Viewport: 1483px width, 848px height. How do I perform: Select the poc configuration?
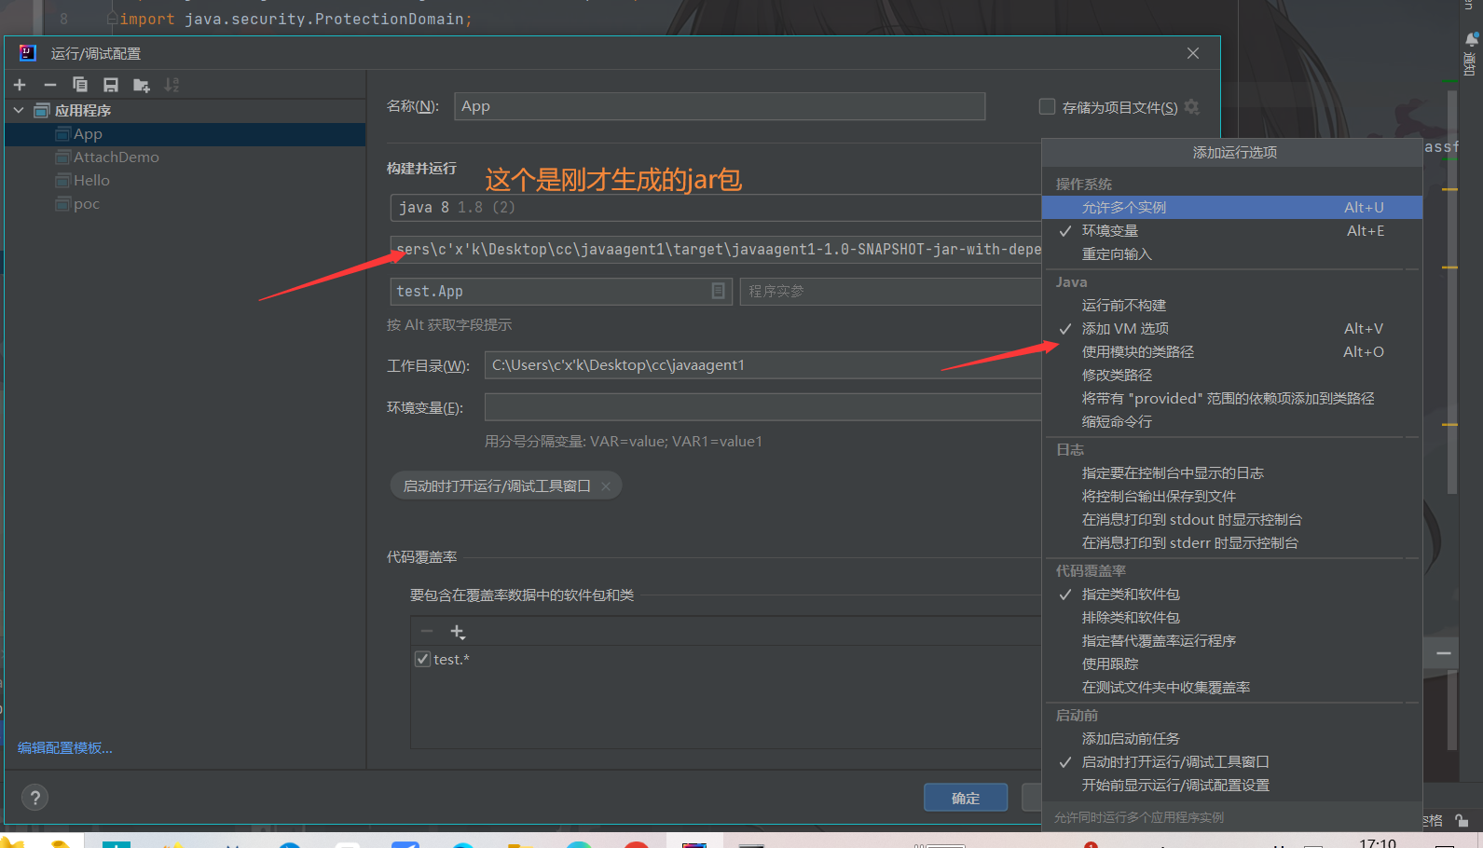185,204
